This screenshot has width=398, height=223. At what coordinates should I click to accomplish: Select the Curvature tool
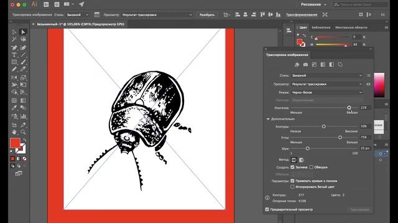point(23,48)
